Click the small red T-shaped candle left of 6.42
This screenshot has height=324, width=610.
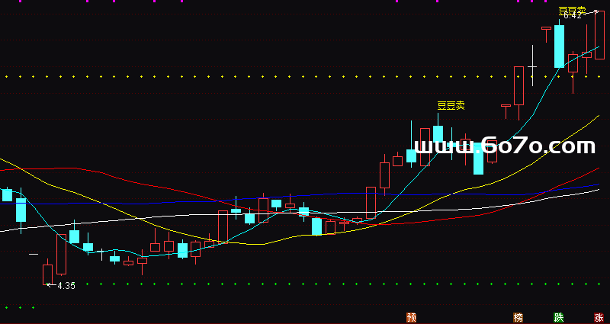(546, 29)
